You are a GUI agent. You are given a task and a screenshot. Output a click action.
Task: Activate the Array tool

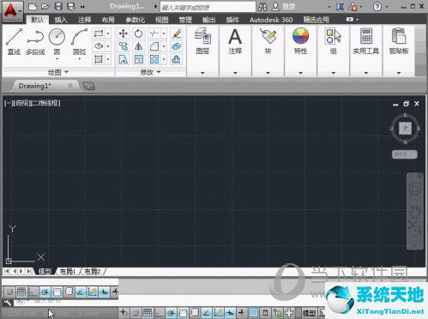pyautogui.click(x=154, y=59)
